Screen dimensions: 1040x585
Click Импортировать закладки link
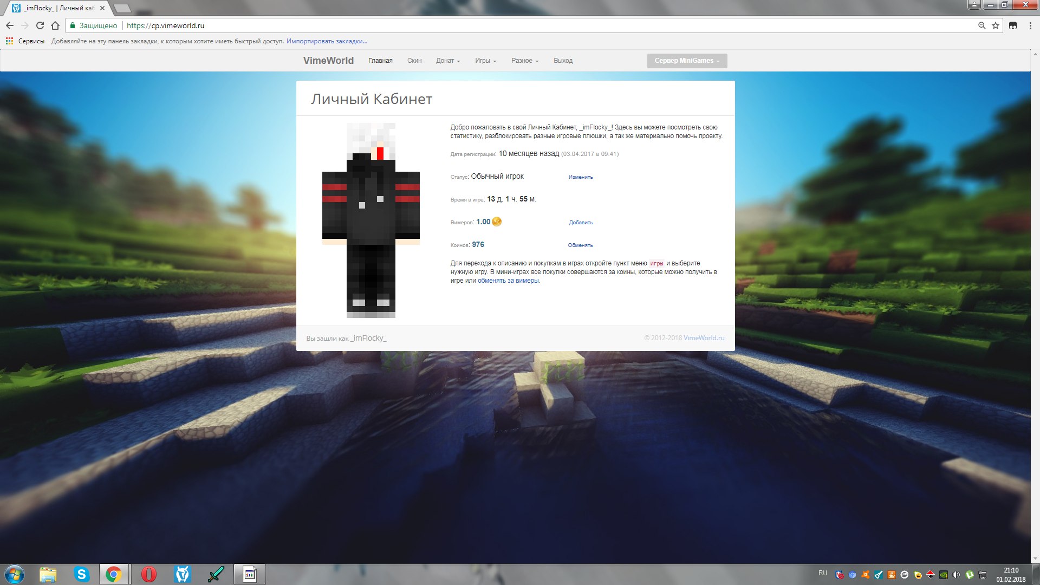tap(327, 41)
